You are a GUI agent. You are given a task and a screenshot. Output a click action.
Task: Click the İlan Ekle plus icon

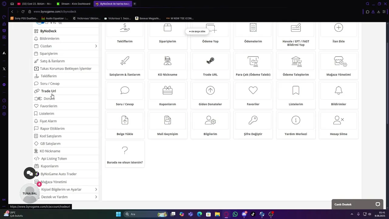[x=339, y=28]
